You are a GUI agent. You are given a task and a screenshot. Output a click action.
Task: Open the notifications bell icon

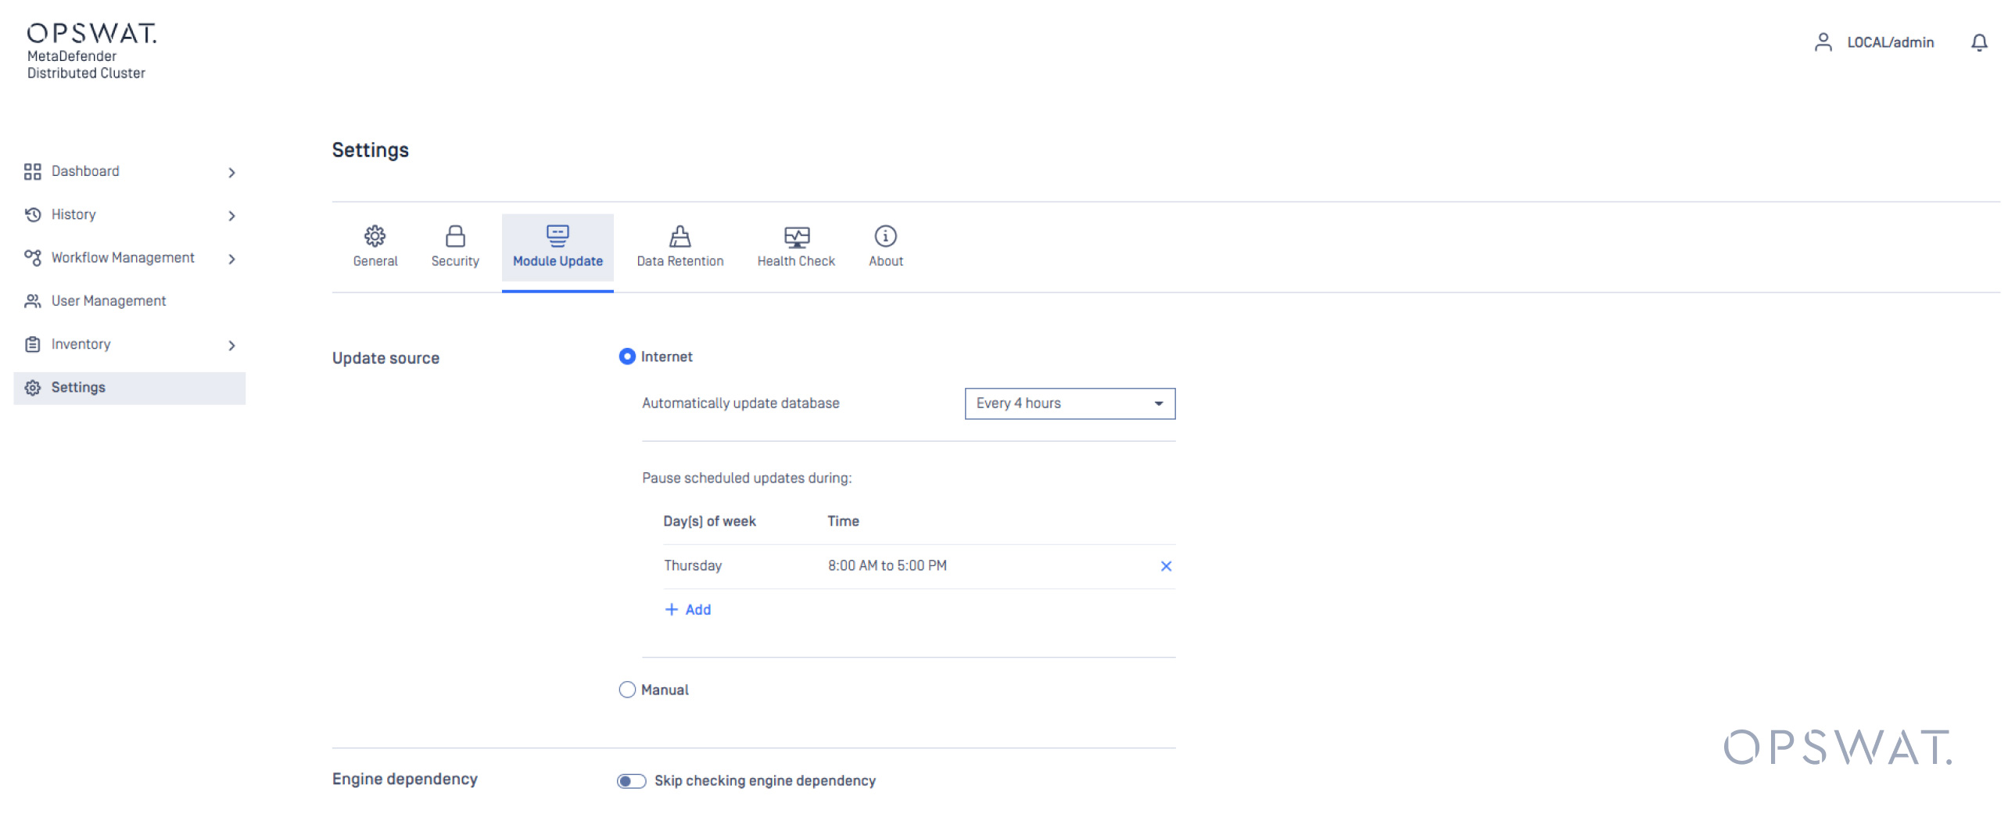(1979, 42)
